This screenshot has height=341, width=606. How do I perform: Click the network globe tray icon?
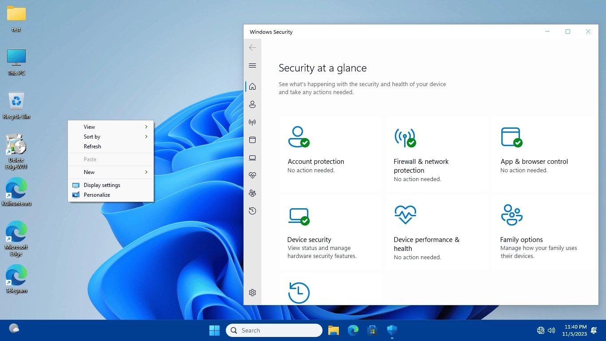(x=541, y=330)
